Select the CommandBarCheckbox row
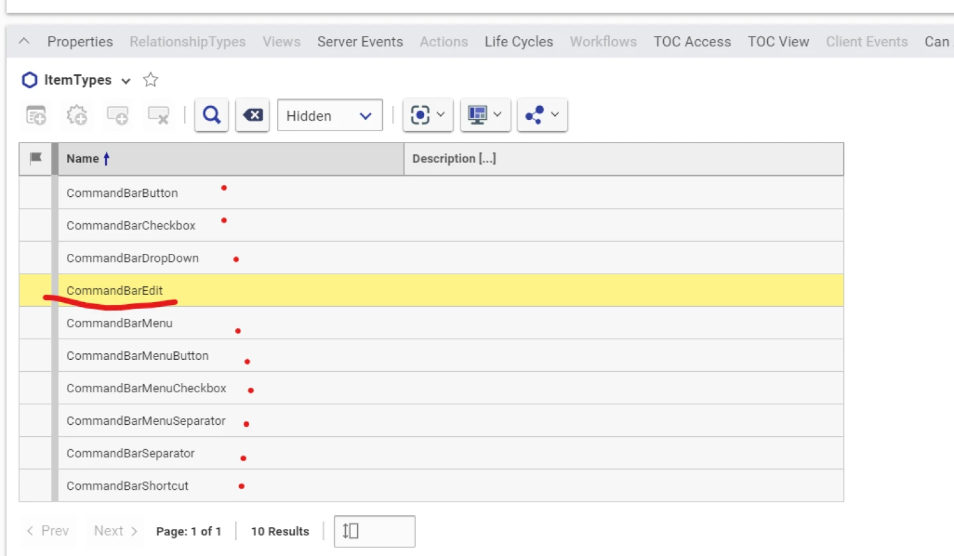The width and height of the screenshot is (954, 556). click(x=431, y=225)
